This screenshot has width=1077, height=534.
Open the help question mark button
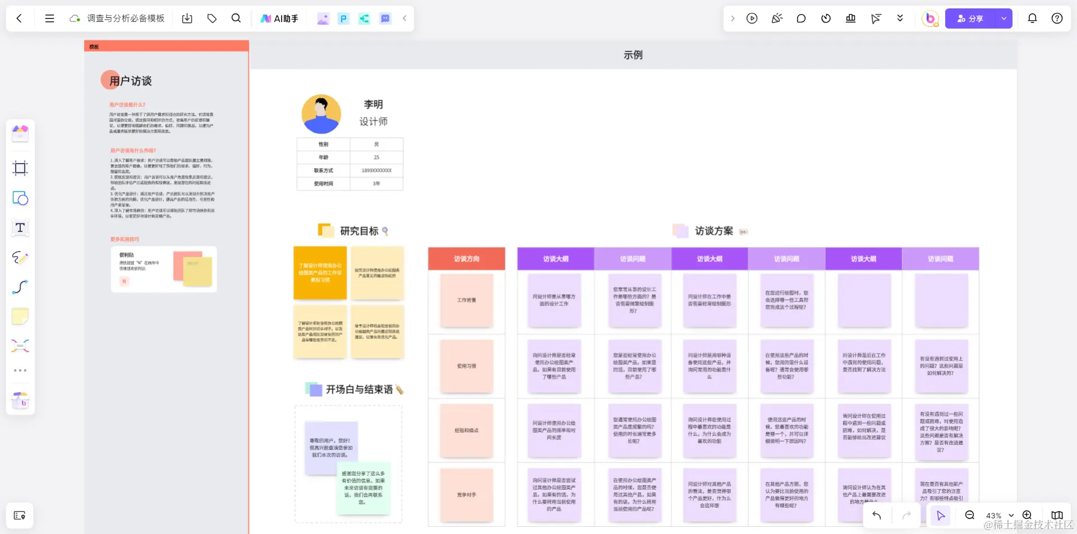1057,18
